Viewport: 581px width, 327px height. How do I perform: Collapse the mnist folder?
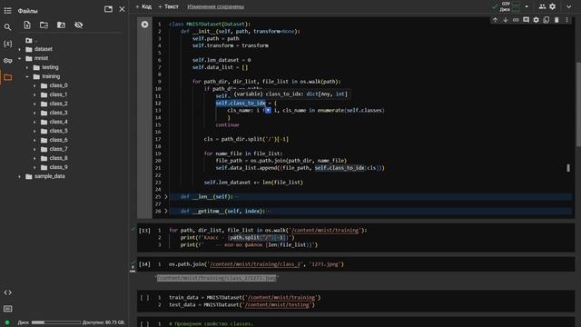point(20,58)
